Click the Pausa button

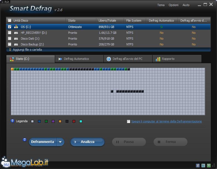[x=129, y=142]
